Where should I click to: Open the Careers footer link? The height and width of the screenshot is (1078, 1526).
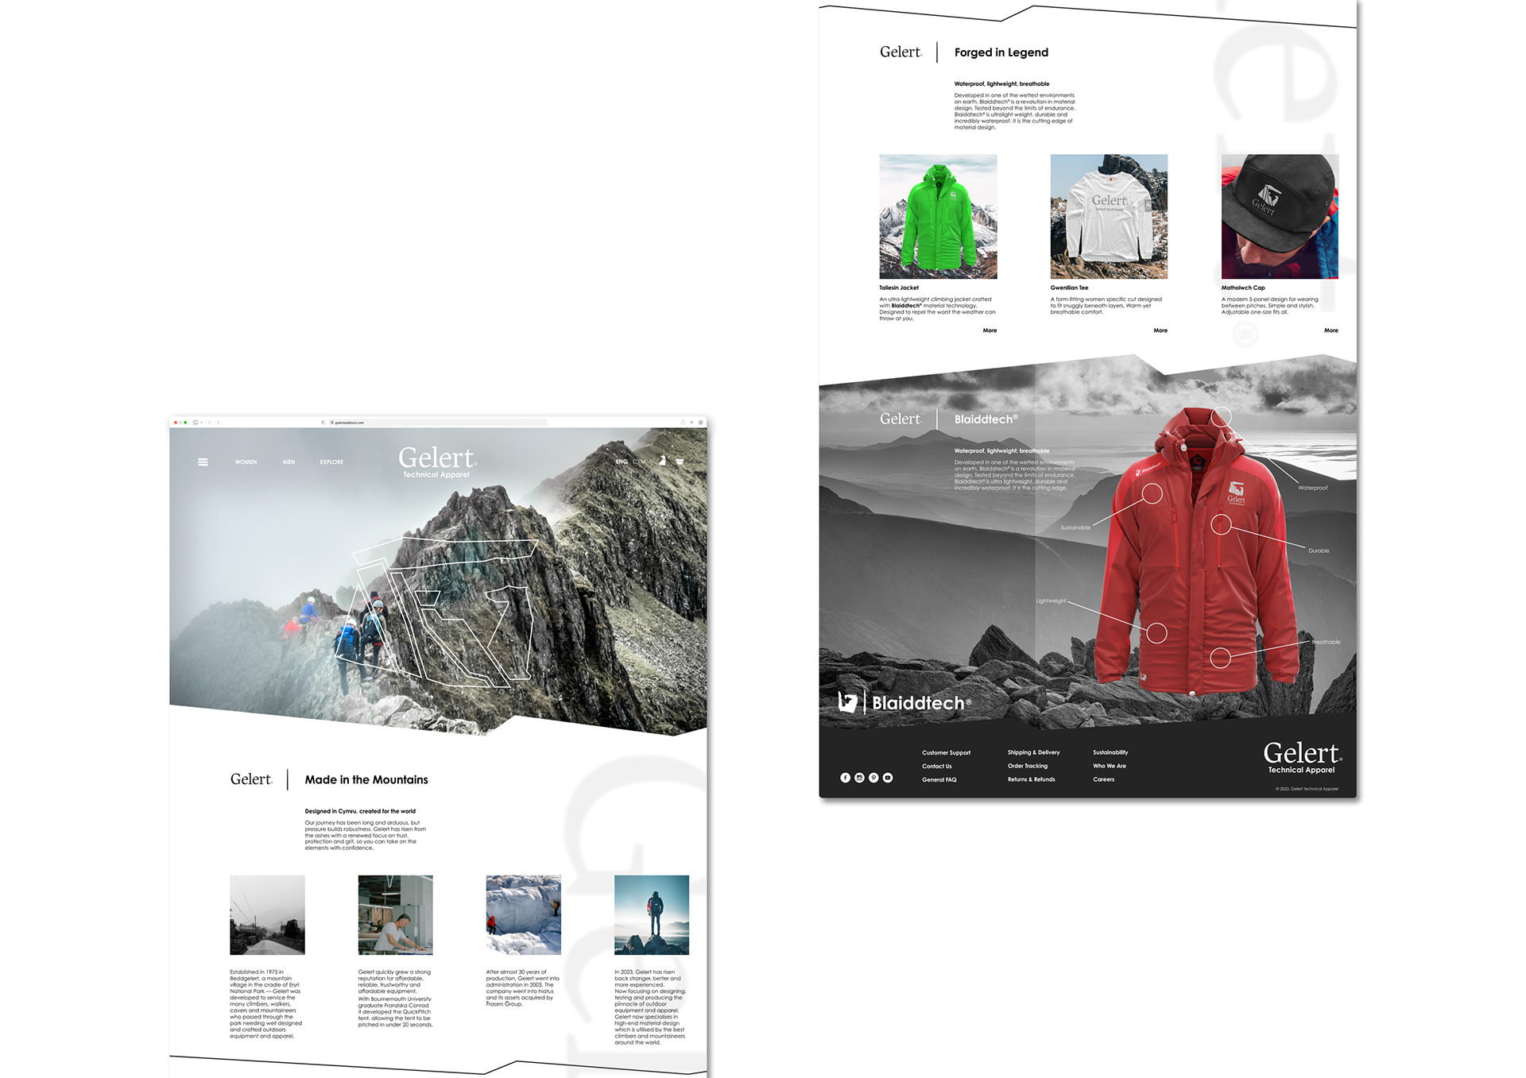pyautogui.click(x=1104, y=779)
